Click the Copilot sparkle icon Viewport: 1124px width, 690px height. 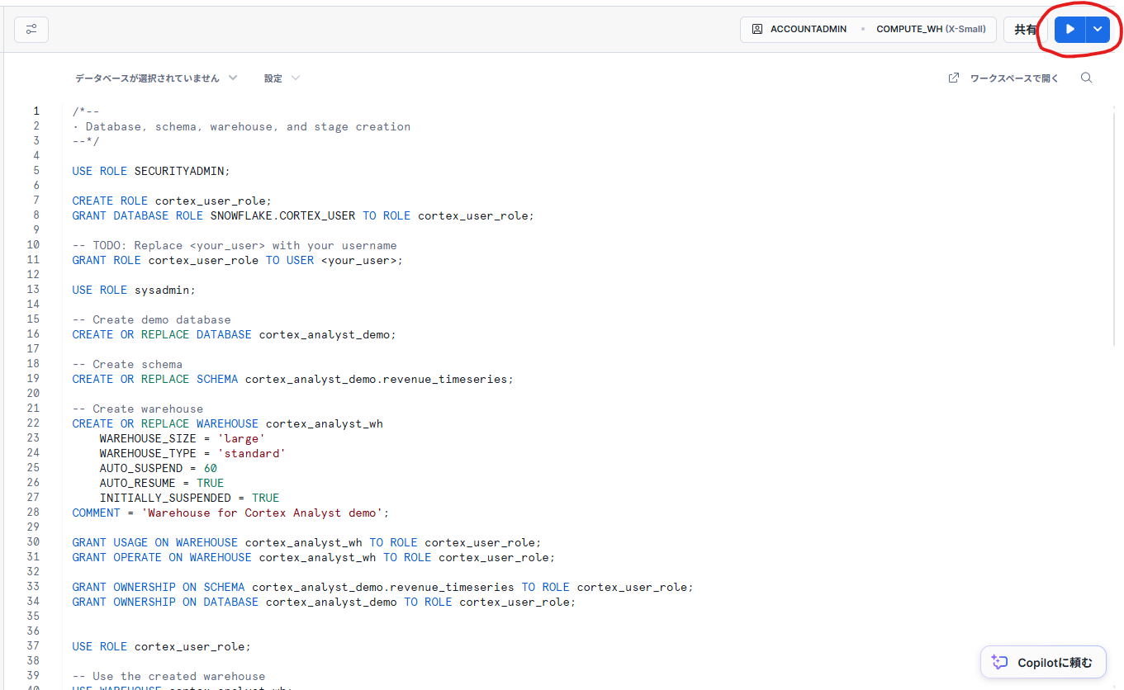[1000, 662]
